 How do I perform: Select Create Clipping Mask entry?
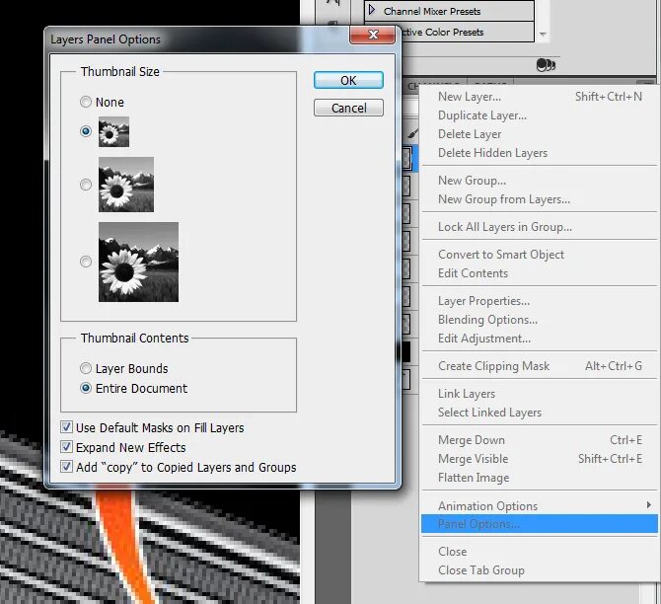(x=540, y=366)
